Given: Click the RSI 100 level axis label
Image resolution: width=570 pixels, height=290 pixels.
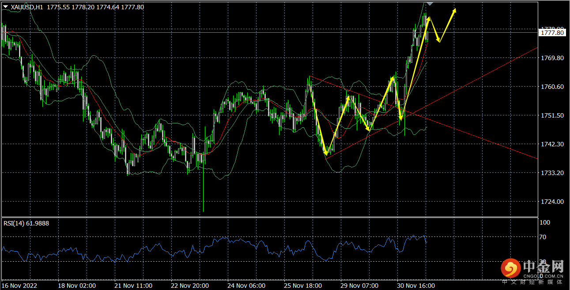Looking at the screenshot, I should (544, 222).
